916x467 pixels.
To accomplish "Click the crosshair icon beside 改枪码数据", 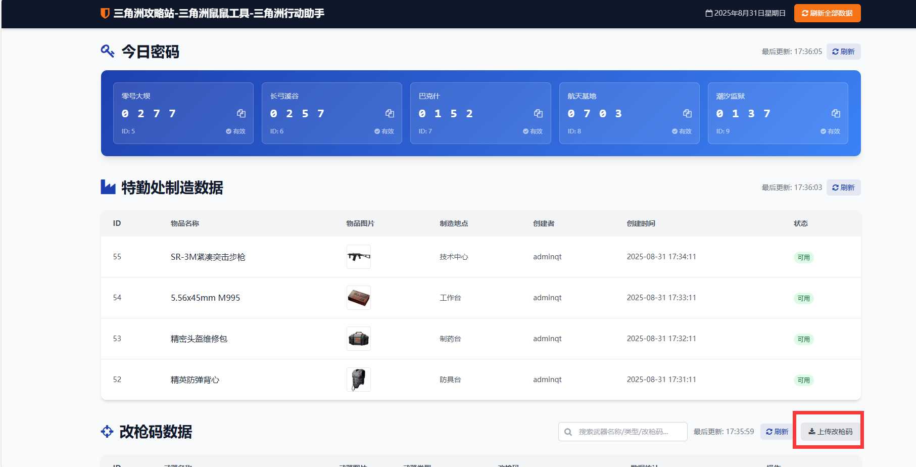I will (107, 432).
